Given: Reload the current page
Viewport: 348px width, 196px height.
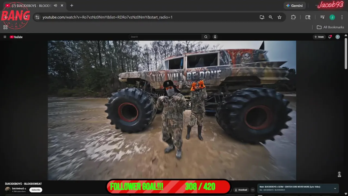Looking at the screenshot, I should (x=26, y=17).
